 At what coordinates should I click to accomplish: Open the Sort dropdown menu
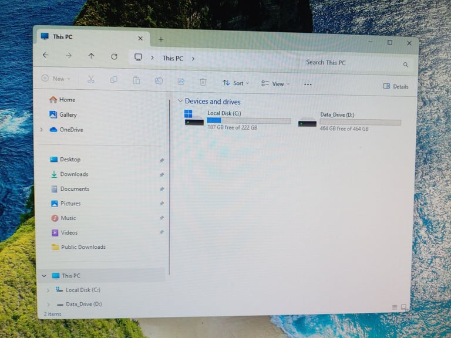236,83
